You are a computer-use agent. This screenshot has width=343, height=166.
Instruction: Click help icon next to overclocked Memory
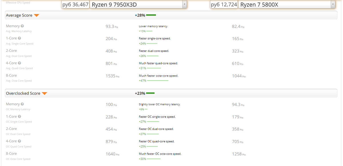pyautogui.click(x=22, y=104)
